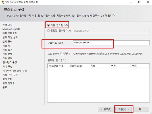Image resolution: width=152 pixels, height=114 pixels.
Task: Click the SQL Server directory path text
Action: click(x=108, y=54)
